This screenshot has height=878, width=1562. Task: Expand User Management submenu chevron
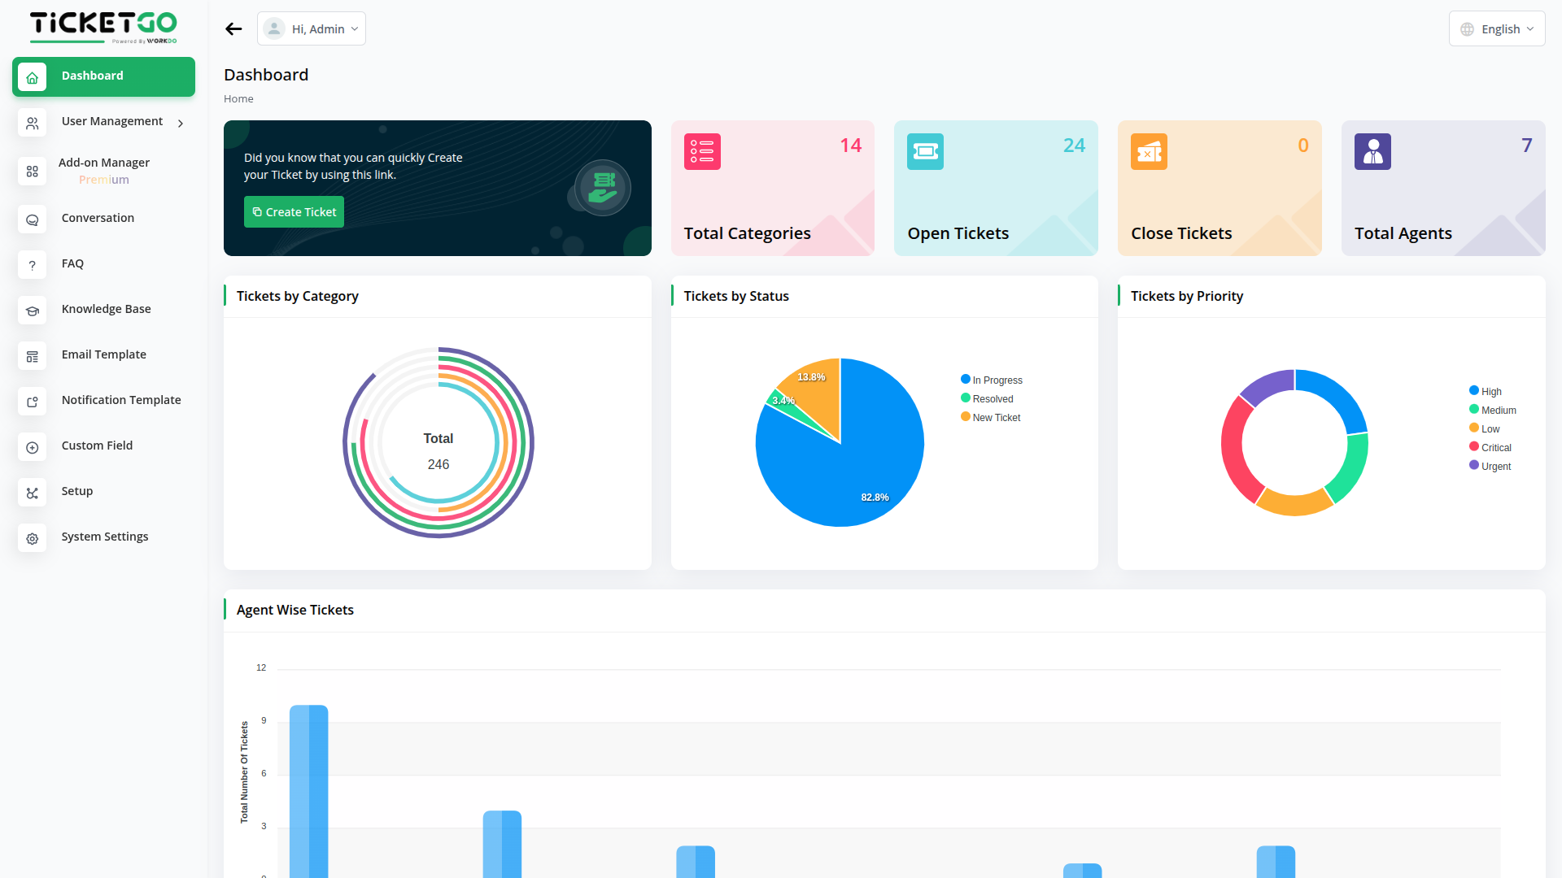coord(181,123)
